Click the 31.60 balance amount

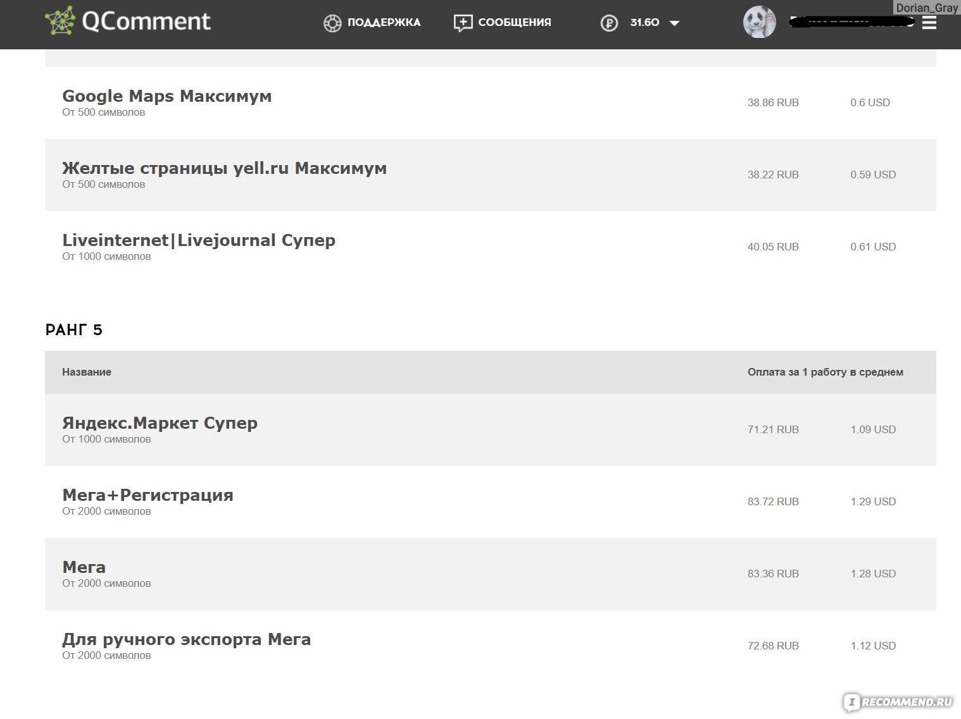pyautogui.click(x=644, y=22)
